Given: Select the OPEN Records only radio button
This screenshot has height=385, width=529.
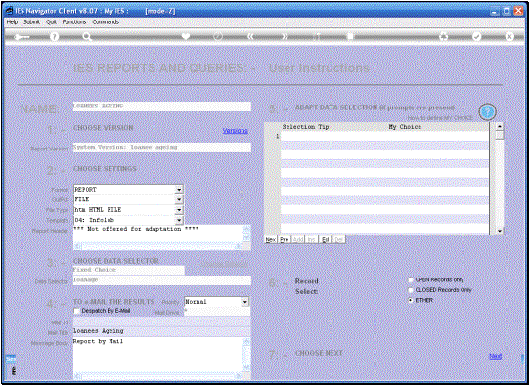Looking at the screenshot, I should (x=411, y=279).
